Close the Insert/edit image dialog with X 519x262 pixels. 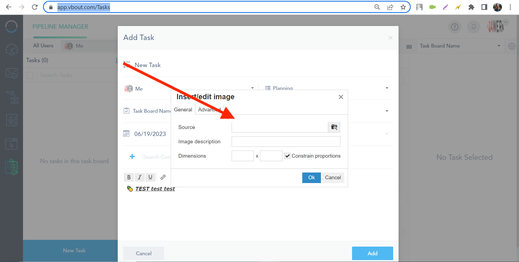pyautogui.click(x=341, y=97)
